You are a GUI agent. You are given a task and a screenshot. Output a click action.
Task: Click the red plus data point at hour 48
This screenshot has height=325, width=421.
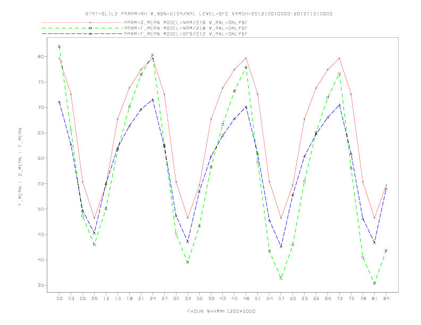246,58
